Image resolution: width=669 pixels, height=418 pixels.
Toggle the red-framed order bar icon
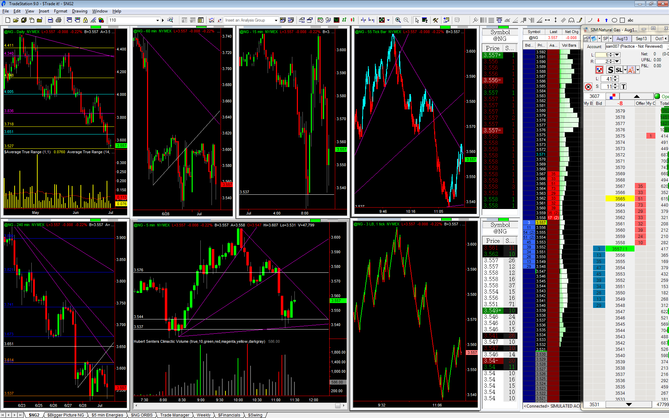point(599,70)
